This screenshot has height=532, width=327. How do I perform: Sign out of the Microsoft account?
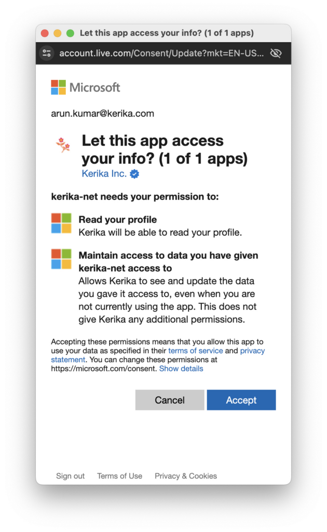click(70, 476)
